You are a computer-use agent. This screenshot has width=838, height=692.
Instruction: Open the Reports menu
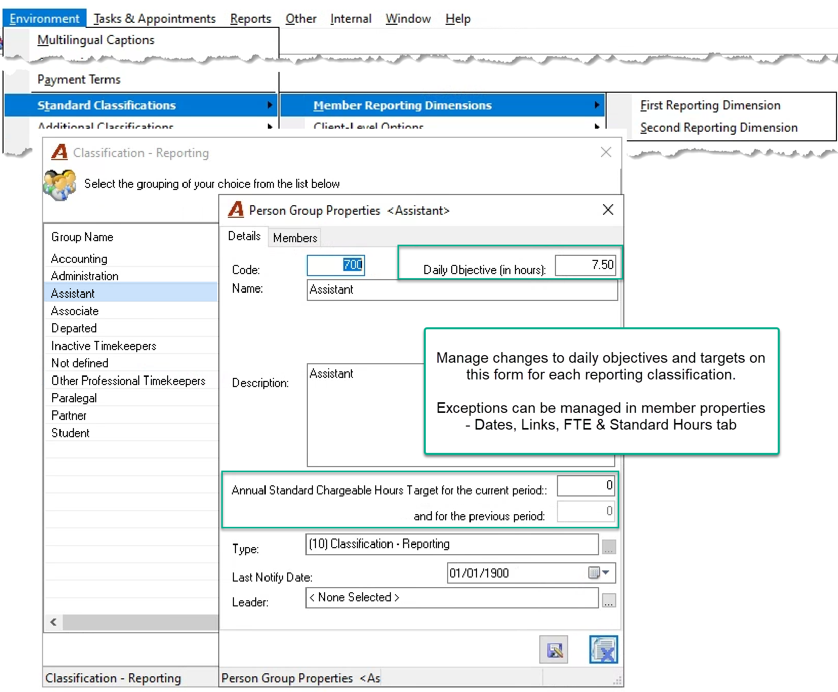point(251,19)
